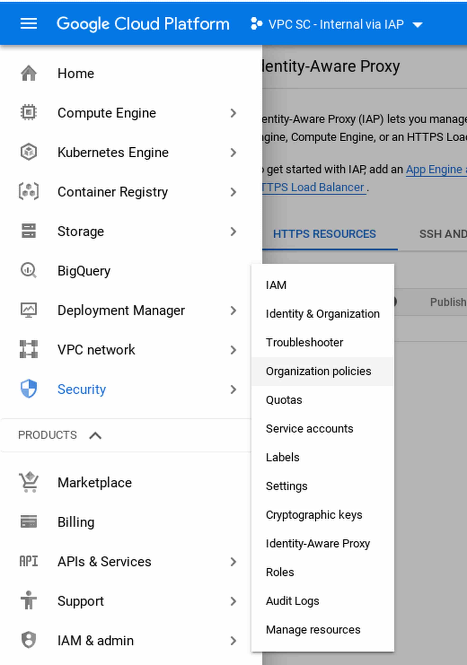This screenshot has height=665, width=467.
Task: Collapse the PRODUCTS section
Action: (95, 435)
